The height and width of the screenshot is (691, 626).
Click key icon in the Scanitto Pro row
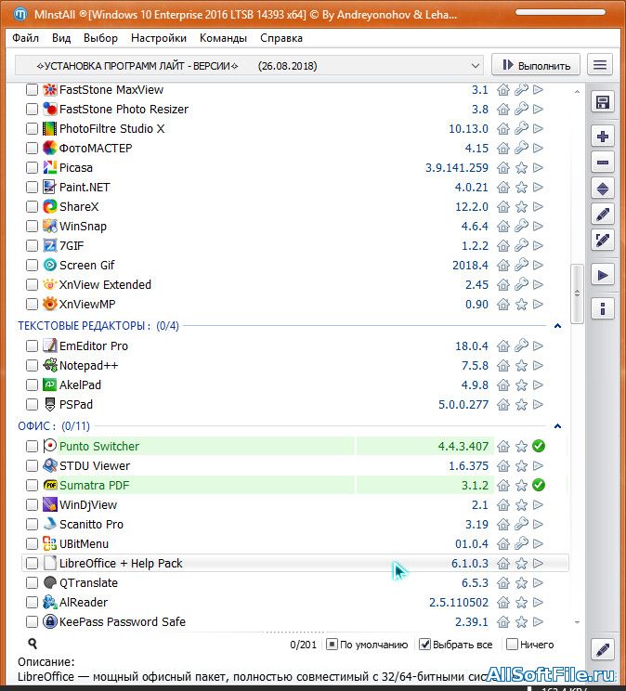(x=521, y=524)
